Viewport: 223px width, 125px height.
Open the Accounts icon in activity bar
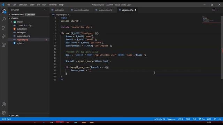pos(4,104)
